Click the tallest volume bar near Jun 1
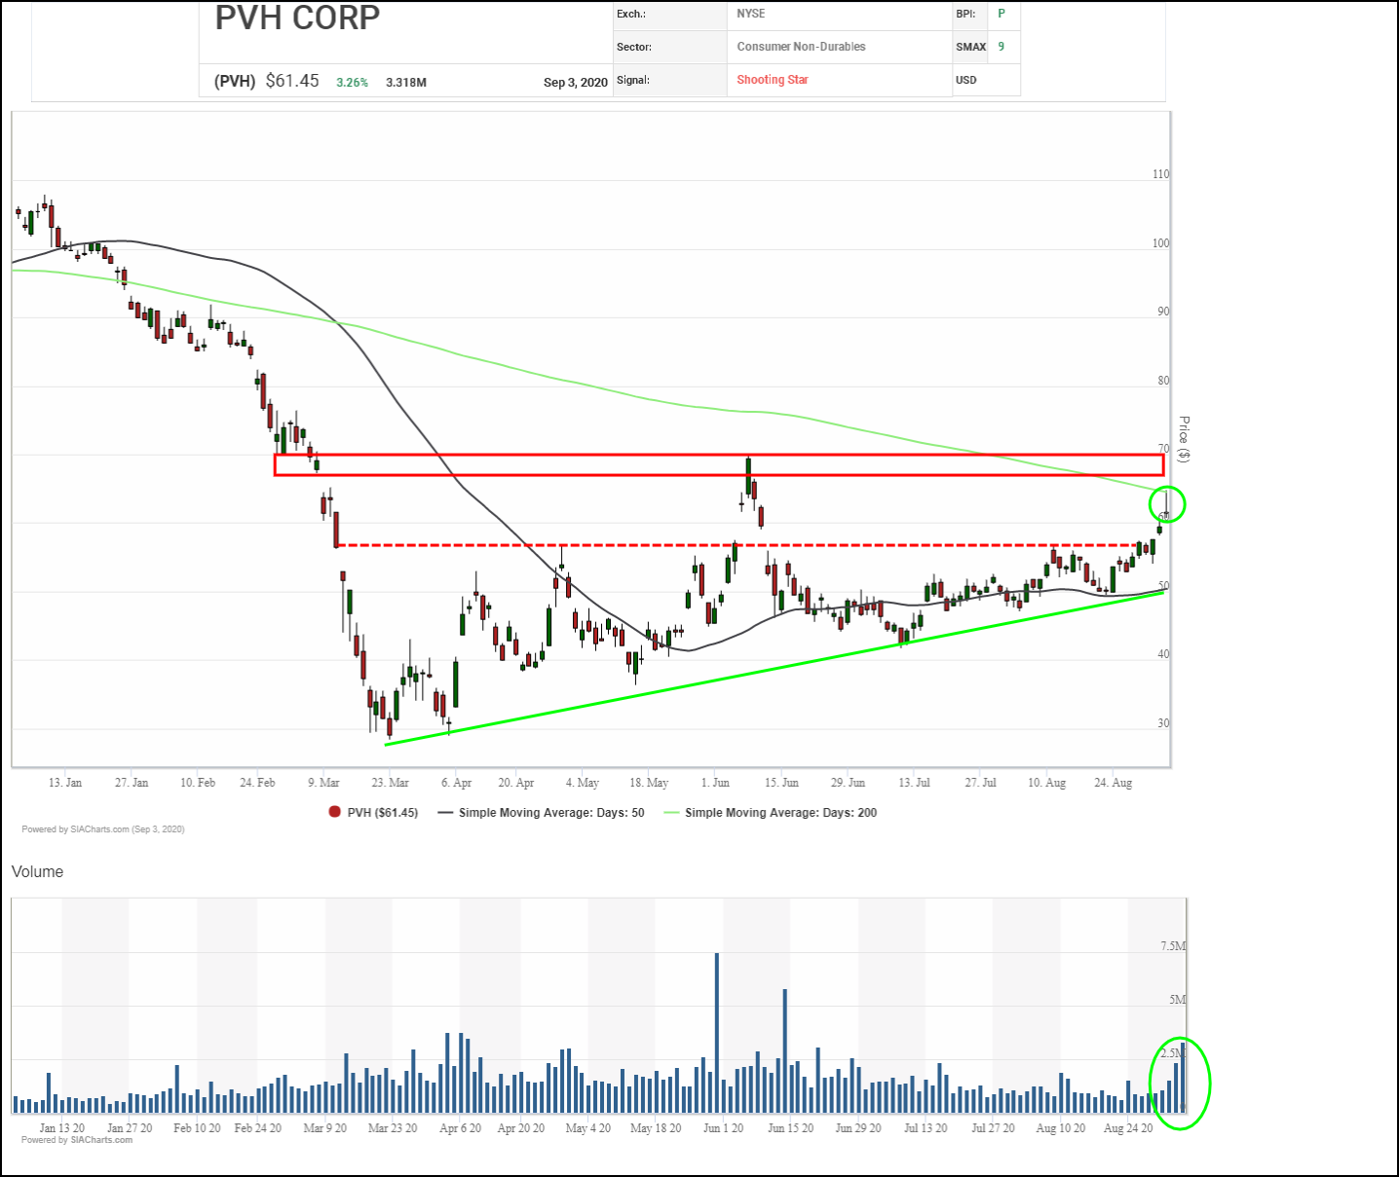The width and height of the screenshot is (1399, 1177). pos(717,1032)
